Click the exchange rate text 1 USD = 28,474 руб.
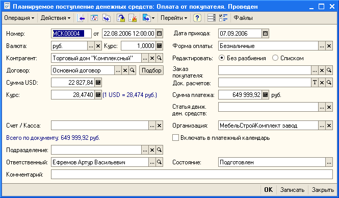339x198 pixels. click(129, 95)
